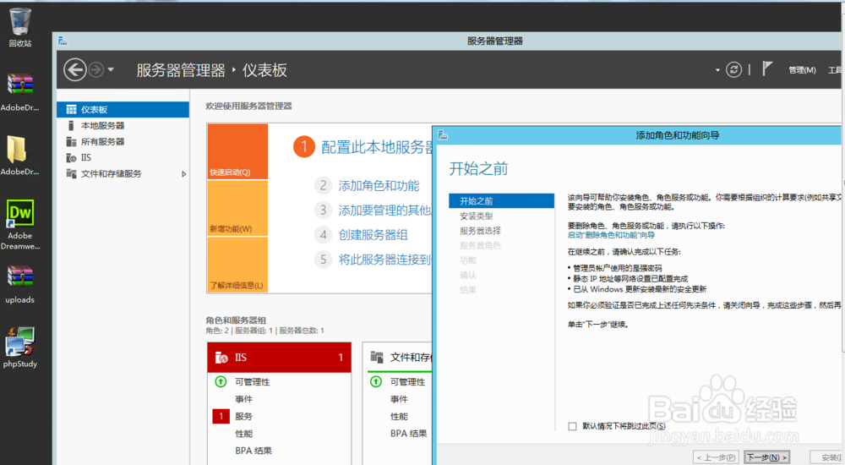Select IIS in the left navigation
Screen dimensions: 845x465
coord(123,157)
